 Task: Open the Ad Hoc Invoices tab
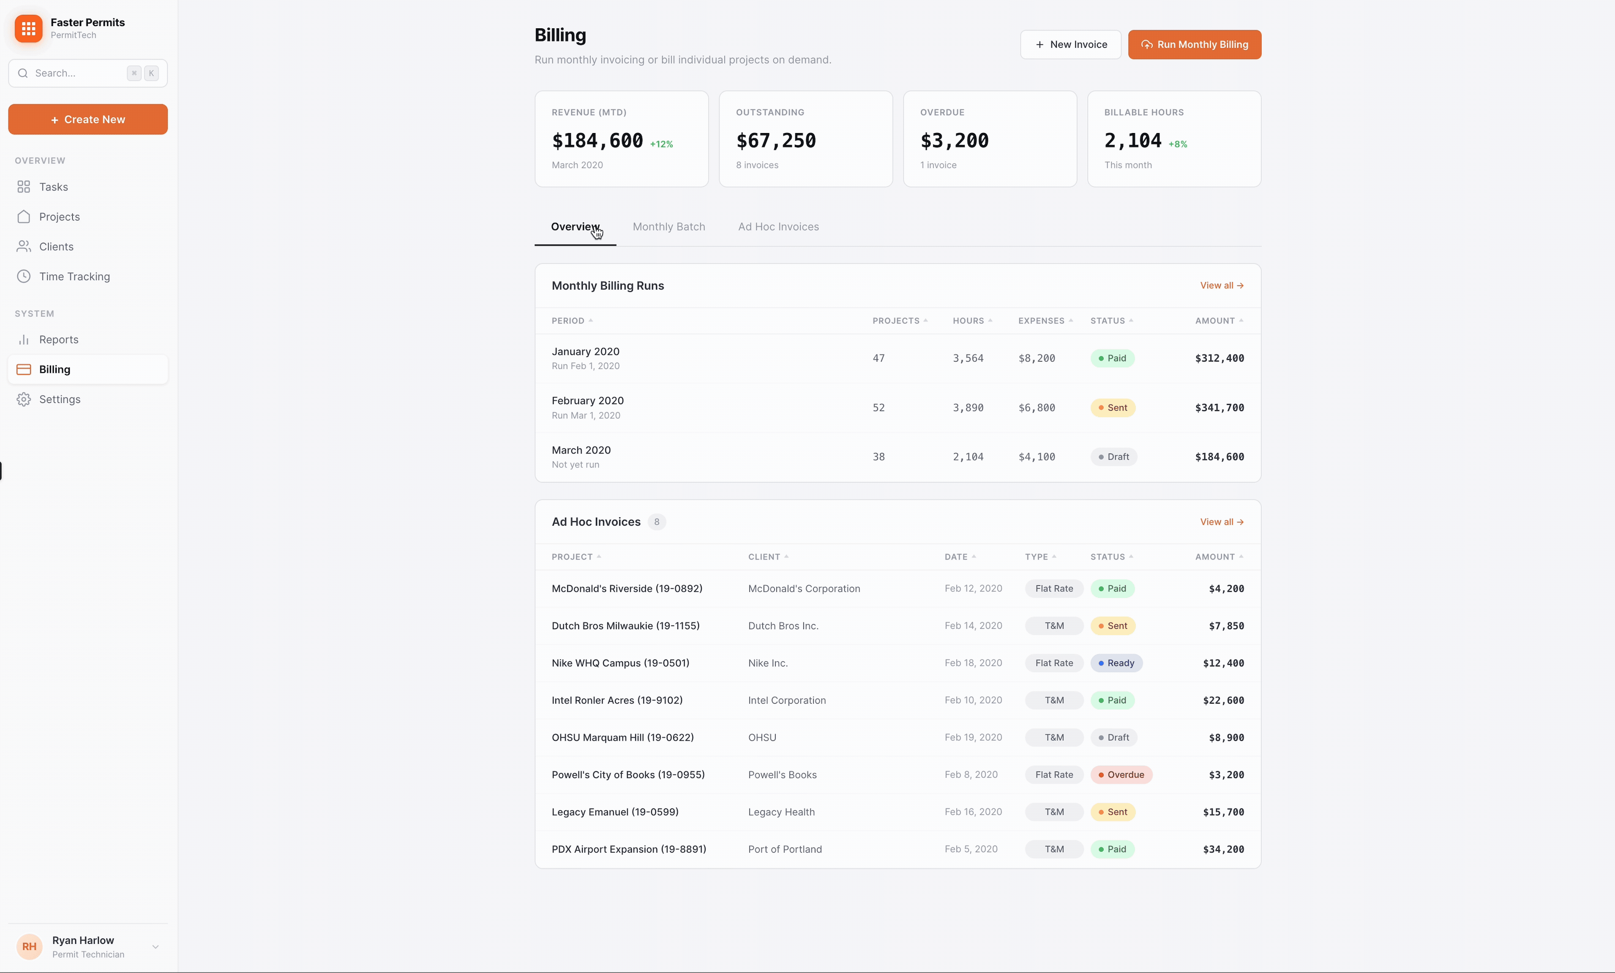tap(778, 227)
